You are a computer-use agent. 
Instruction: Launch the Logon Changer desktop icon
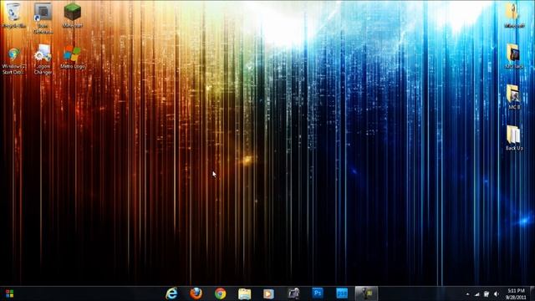coord(43,59)
